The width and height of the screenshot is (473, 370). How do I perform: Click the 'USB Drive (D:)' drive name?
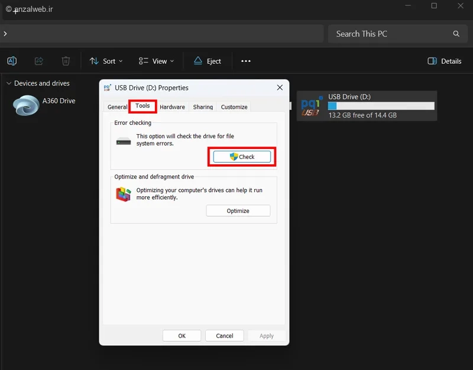pos(349,97)
